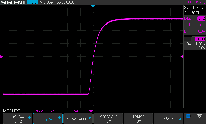Open the Source CH2 softkey menu
This screenshot has width=206, height=124.
click(x=18, y=119)
